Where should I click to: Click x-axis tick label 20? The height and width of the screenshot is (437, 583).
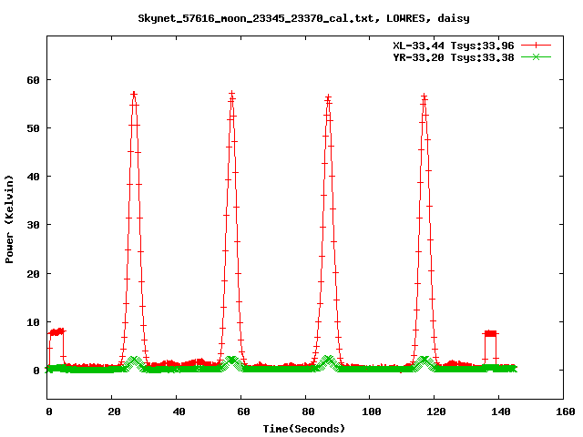[114, 412]
